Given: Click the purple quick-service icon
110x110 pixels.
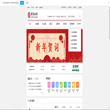Looking at the screenshot, I should tap(53, 85).
